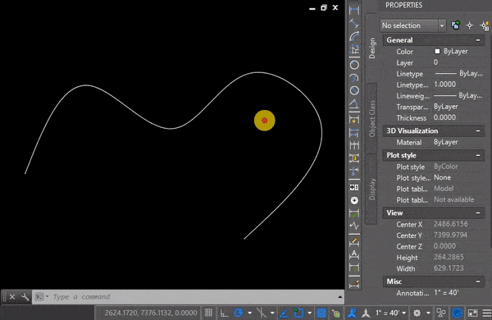Select the Aligned dimension tool
492x320 pixels.
click(354, 23)
